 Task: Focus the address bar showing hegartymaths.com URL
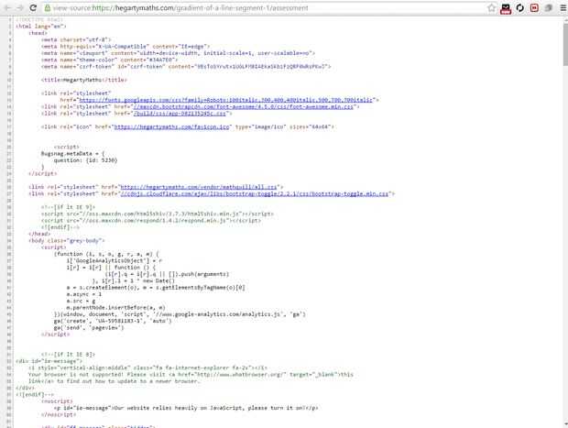[x=268, y=7]
